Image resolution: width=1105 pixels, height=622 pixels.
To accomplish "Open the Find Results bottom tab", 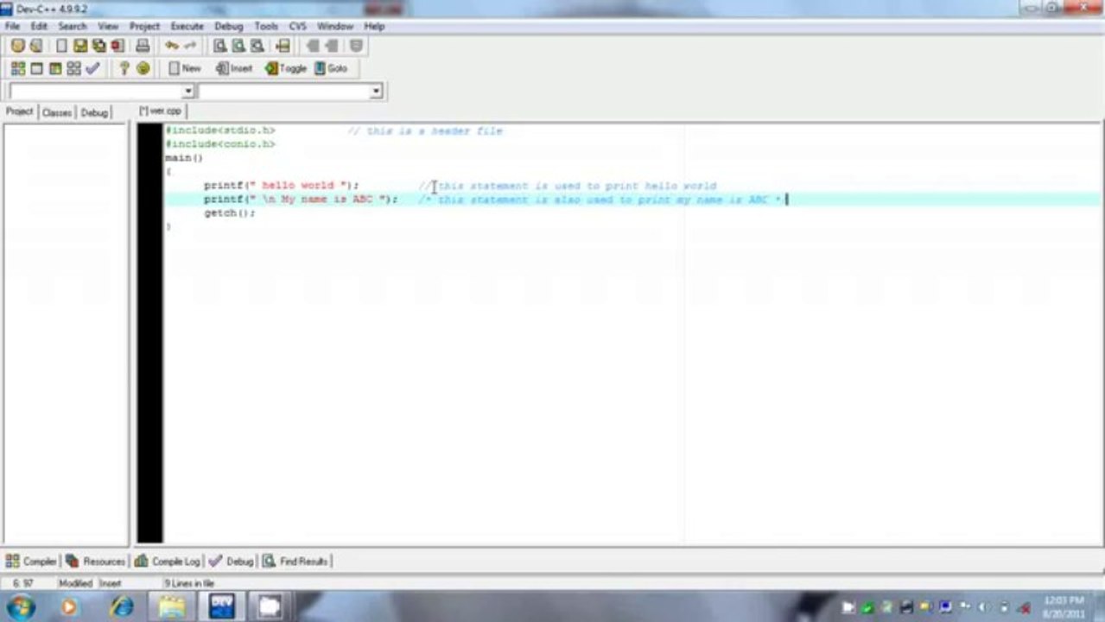I will (295, 562).
